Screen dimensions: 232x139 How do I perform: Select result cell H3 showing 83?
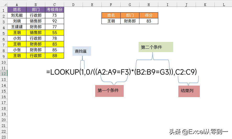[149, 21]
